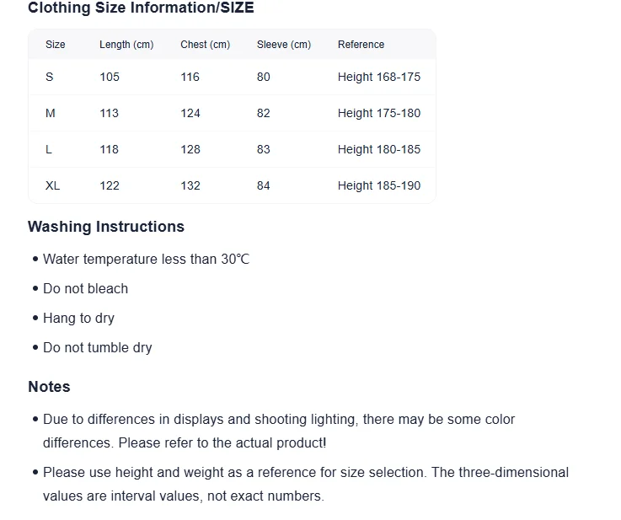Select the L size row label
621x520 pixels.
point(49,149)
